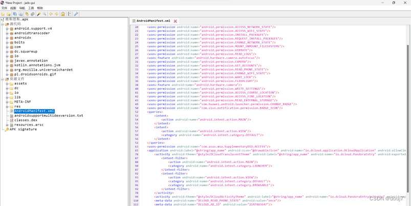Expand the androidx package node

[7, 38]
